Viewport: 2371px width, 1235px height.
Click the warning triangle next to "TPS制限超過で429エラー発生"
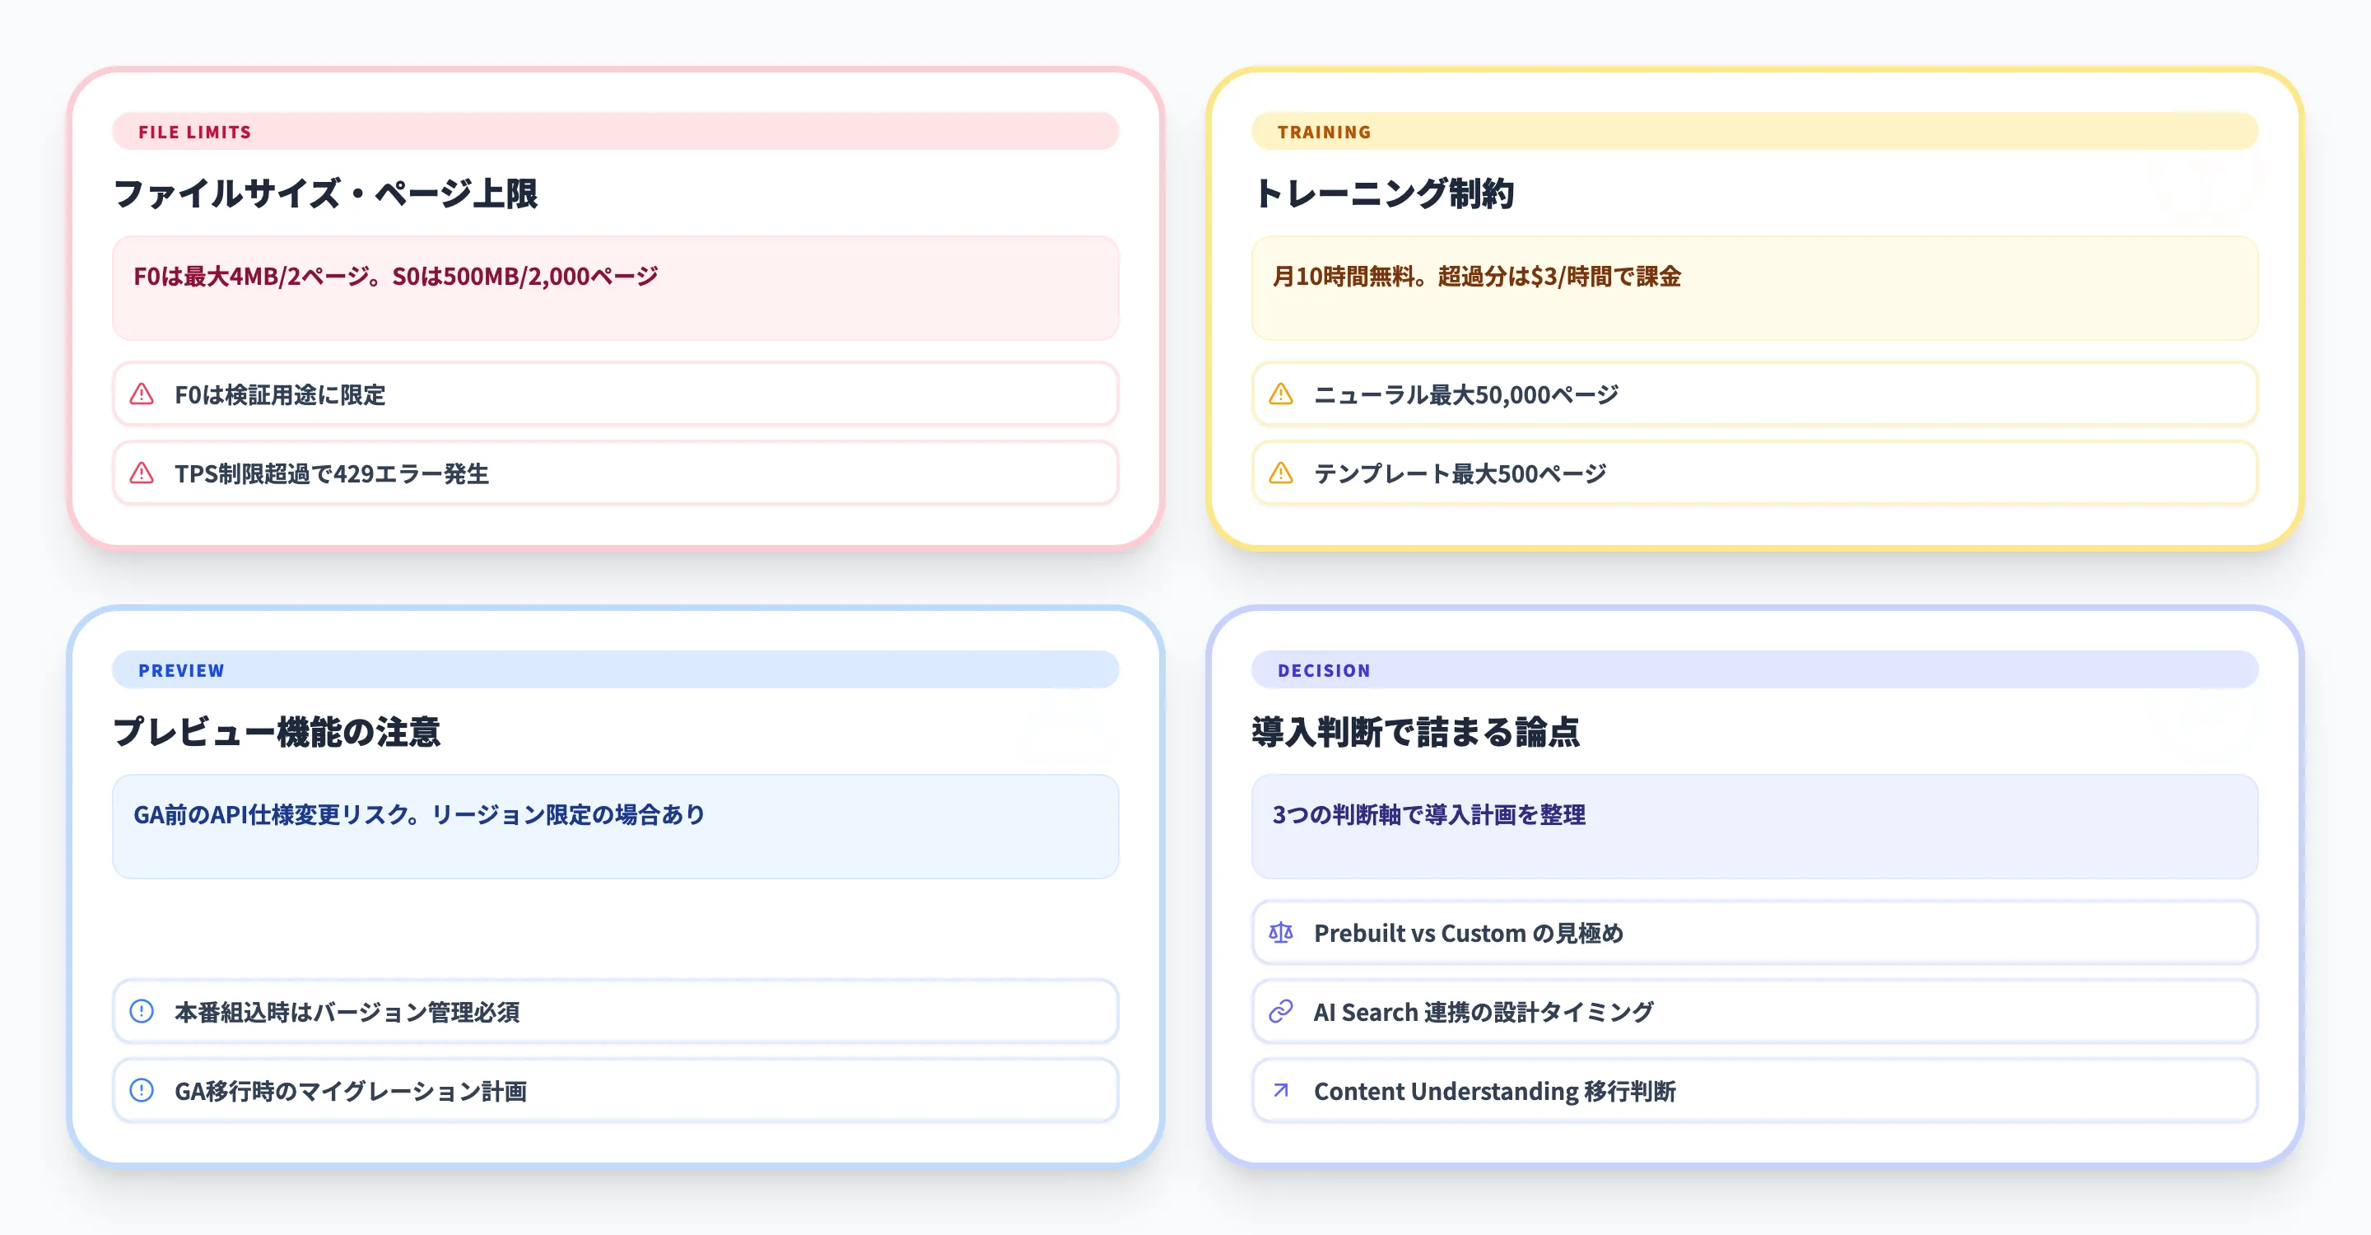[142, 474]
